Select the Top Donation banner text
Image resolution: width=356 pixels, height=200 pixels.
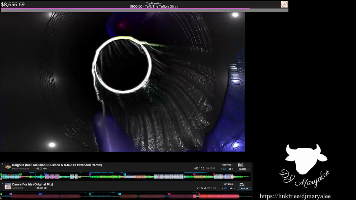(154, 5)
